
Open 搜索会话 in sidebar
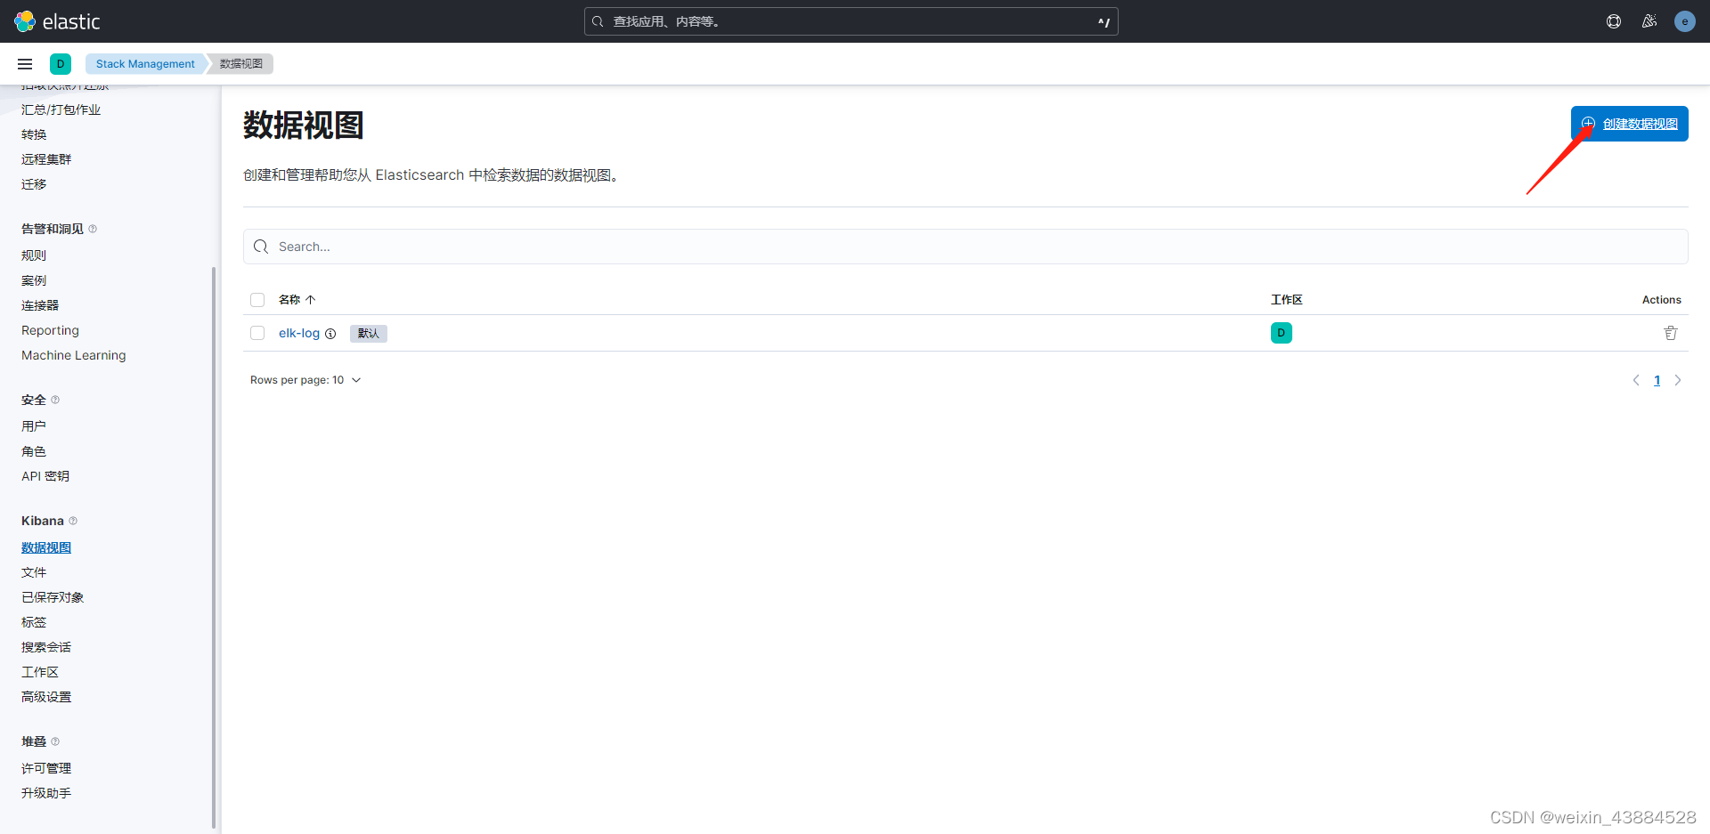click(46, 647)
